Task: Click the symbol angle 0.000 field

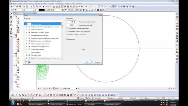Action: 72,25
